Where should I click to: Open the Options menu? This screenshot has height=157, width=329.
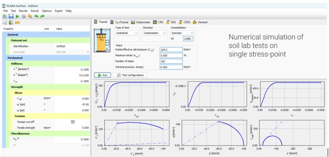[47, 11]
